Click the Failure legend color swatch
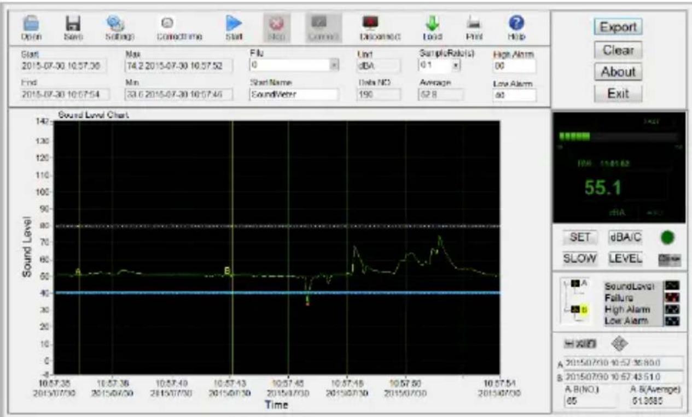Image resolution: width=692 pixels, height=417 pixels. 671,298
